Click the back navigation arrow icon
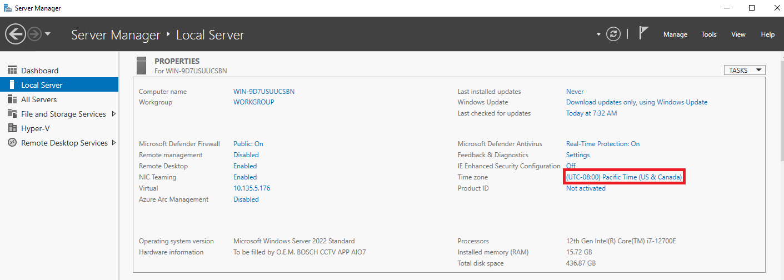784x280 pixels. (x=15, y=34)
